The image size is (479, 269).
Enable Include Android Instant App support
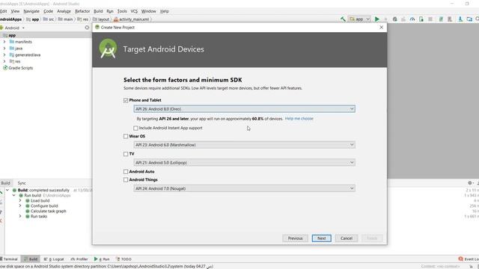[135, 128]
